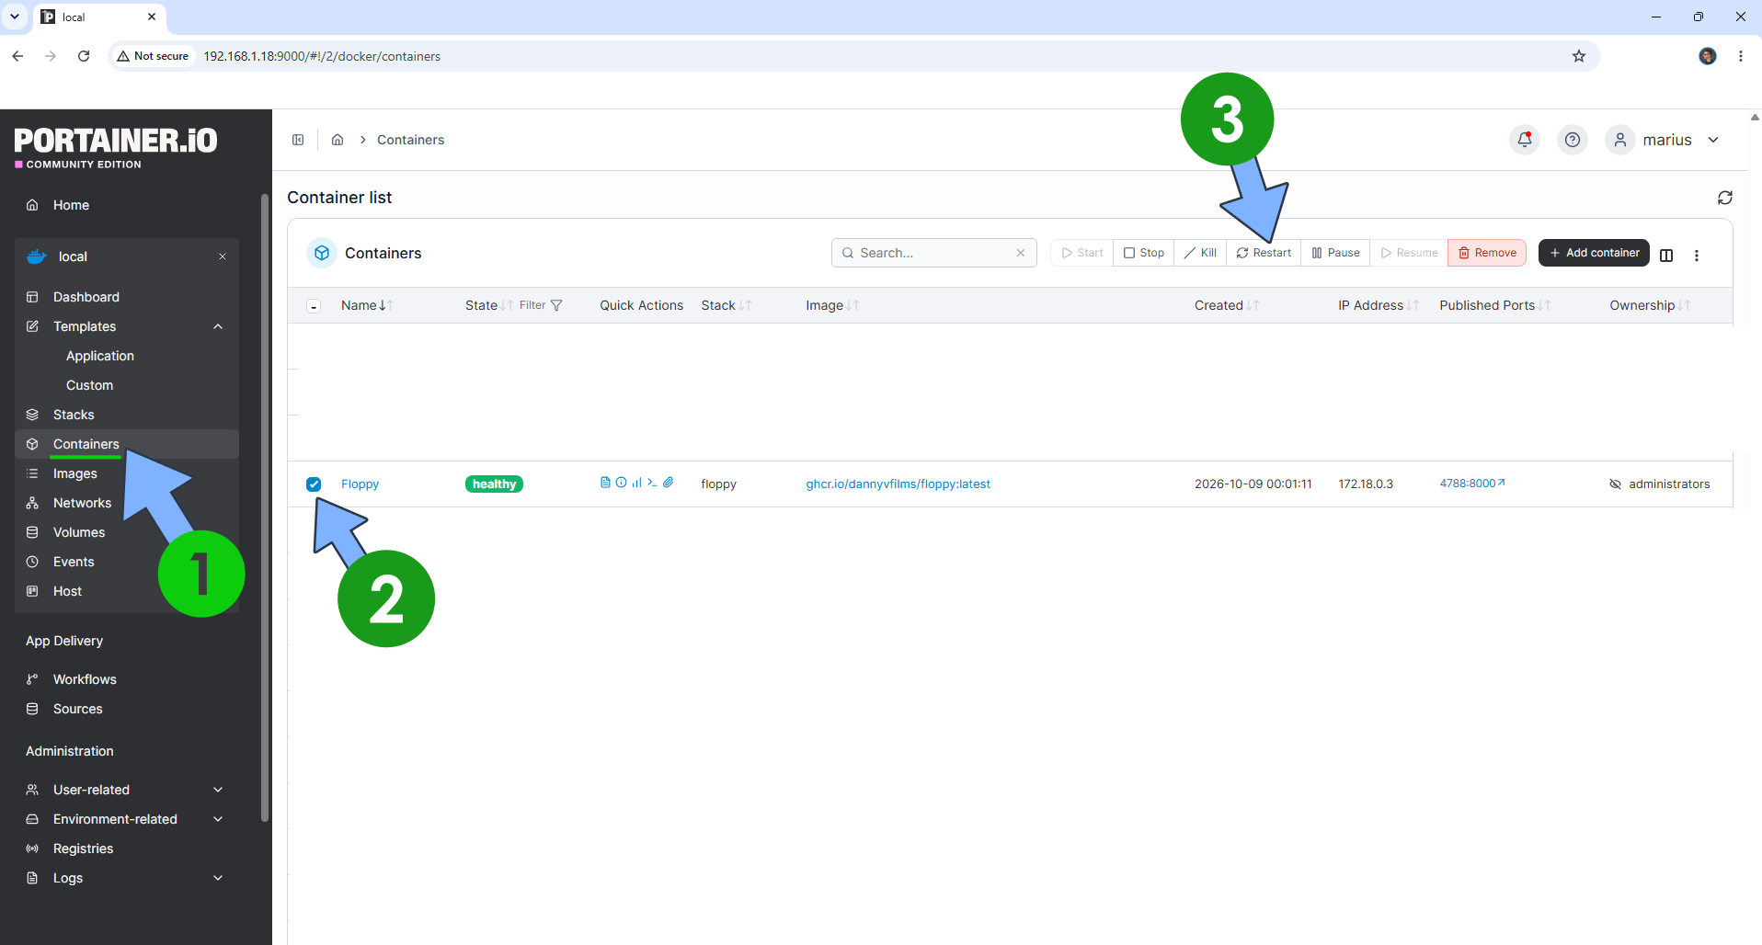Uncheck the Floppy container checkbox
This screenshot has height=945, width=1762.
[x=314, y=484]
